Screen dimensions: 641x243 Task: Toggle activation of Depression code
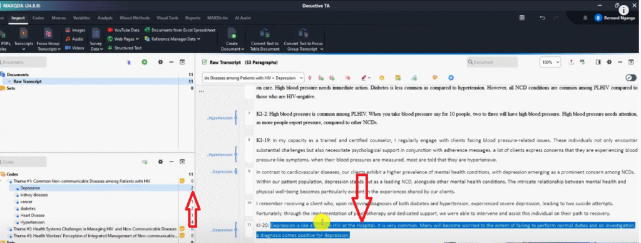point(17,188)
